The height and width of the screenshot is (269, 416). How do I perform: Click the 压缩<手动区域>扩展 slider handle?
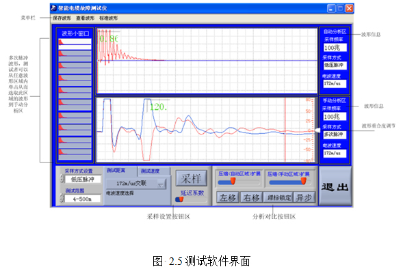tap(304, 181)
